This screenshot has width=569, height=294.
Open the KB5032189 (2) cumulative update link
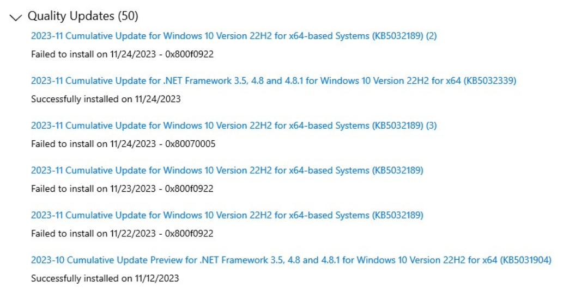(x=234, y=36)
